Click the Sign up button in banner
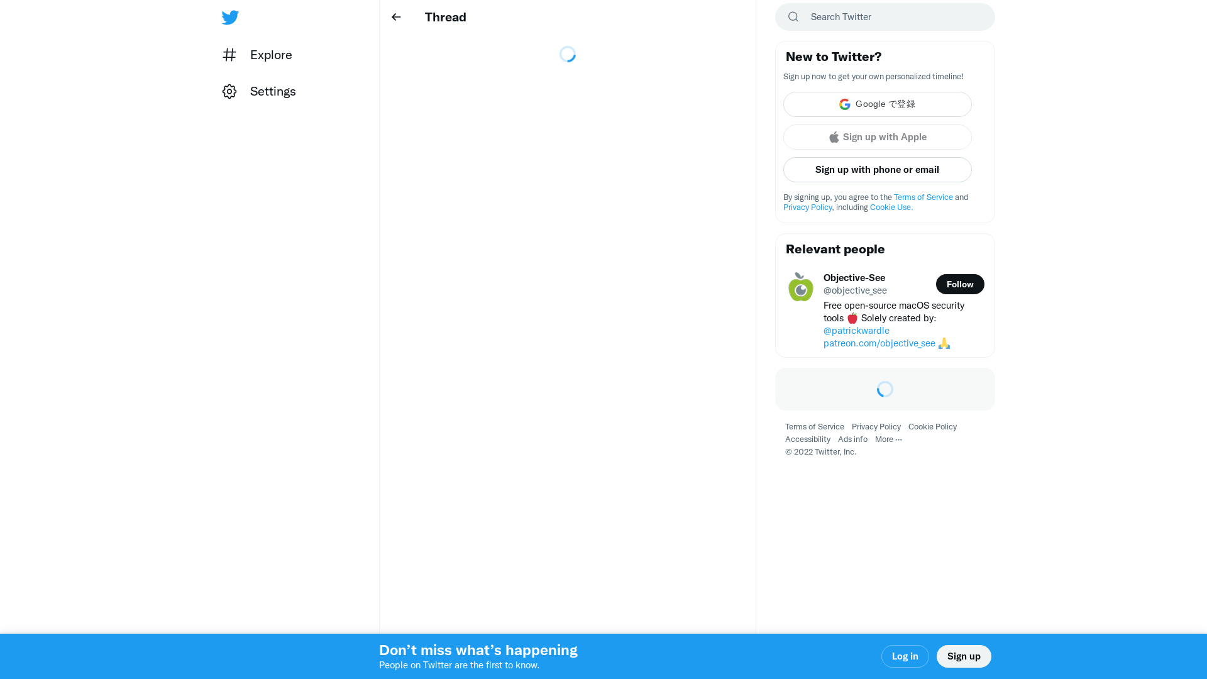Viewport: 1207px width, 679px height. [x=964, y=656]
